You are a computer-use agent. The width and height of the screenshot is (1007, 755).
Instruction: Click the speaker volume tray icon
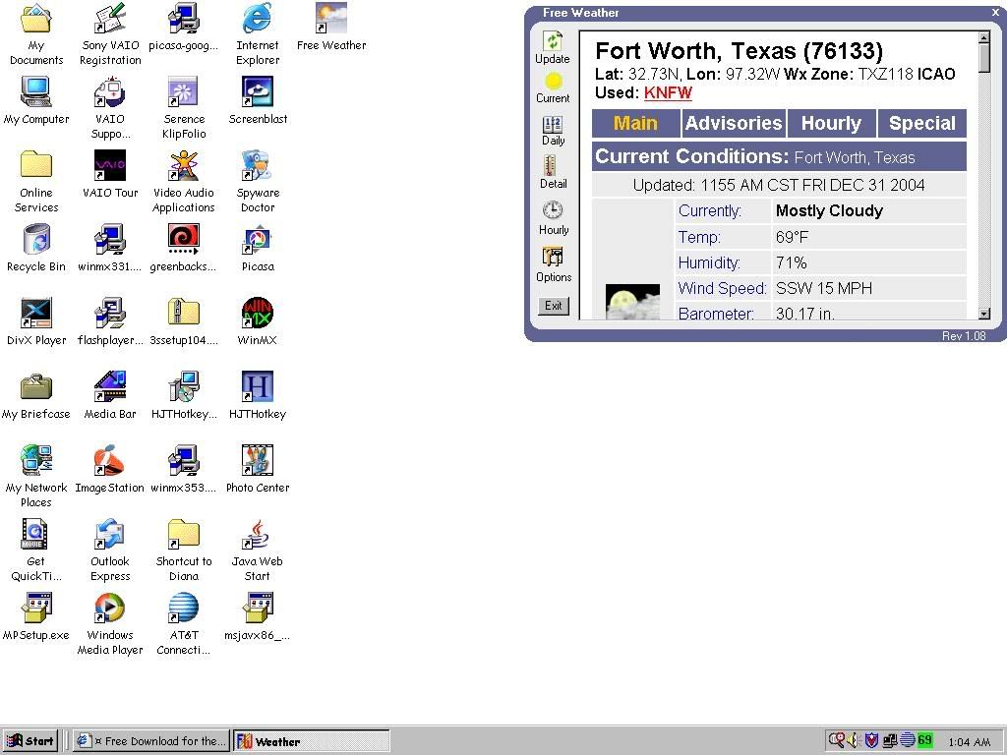click(x=854, y=740)
